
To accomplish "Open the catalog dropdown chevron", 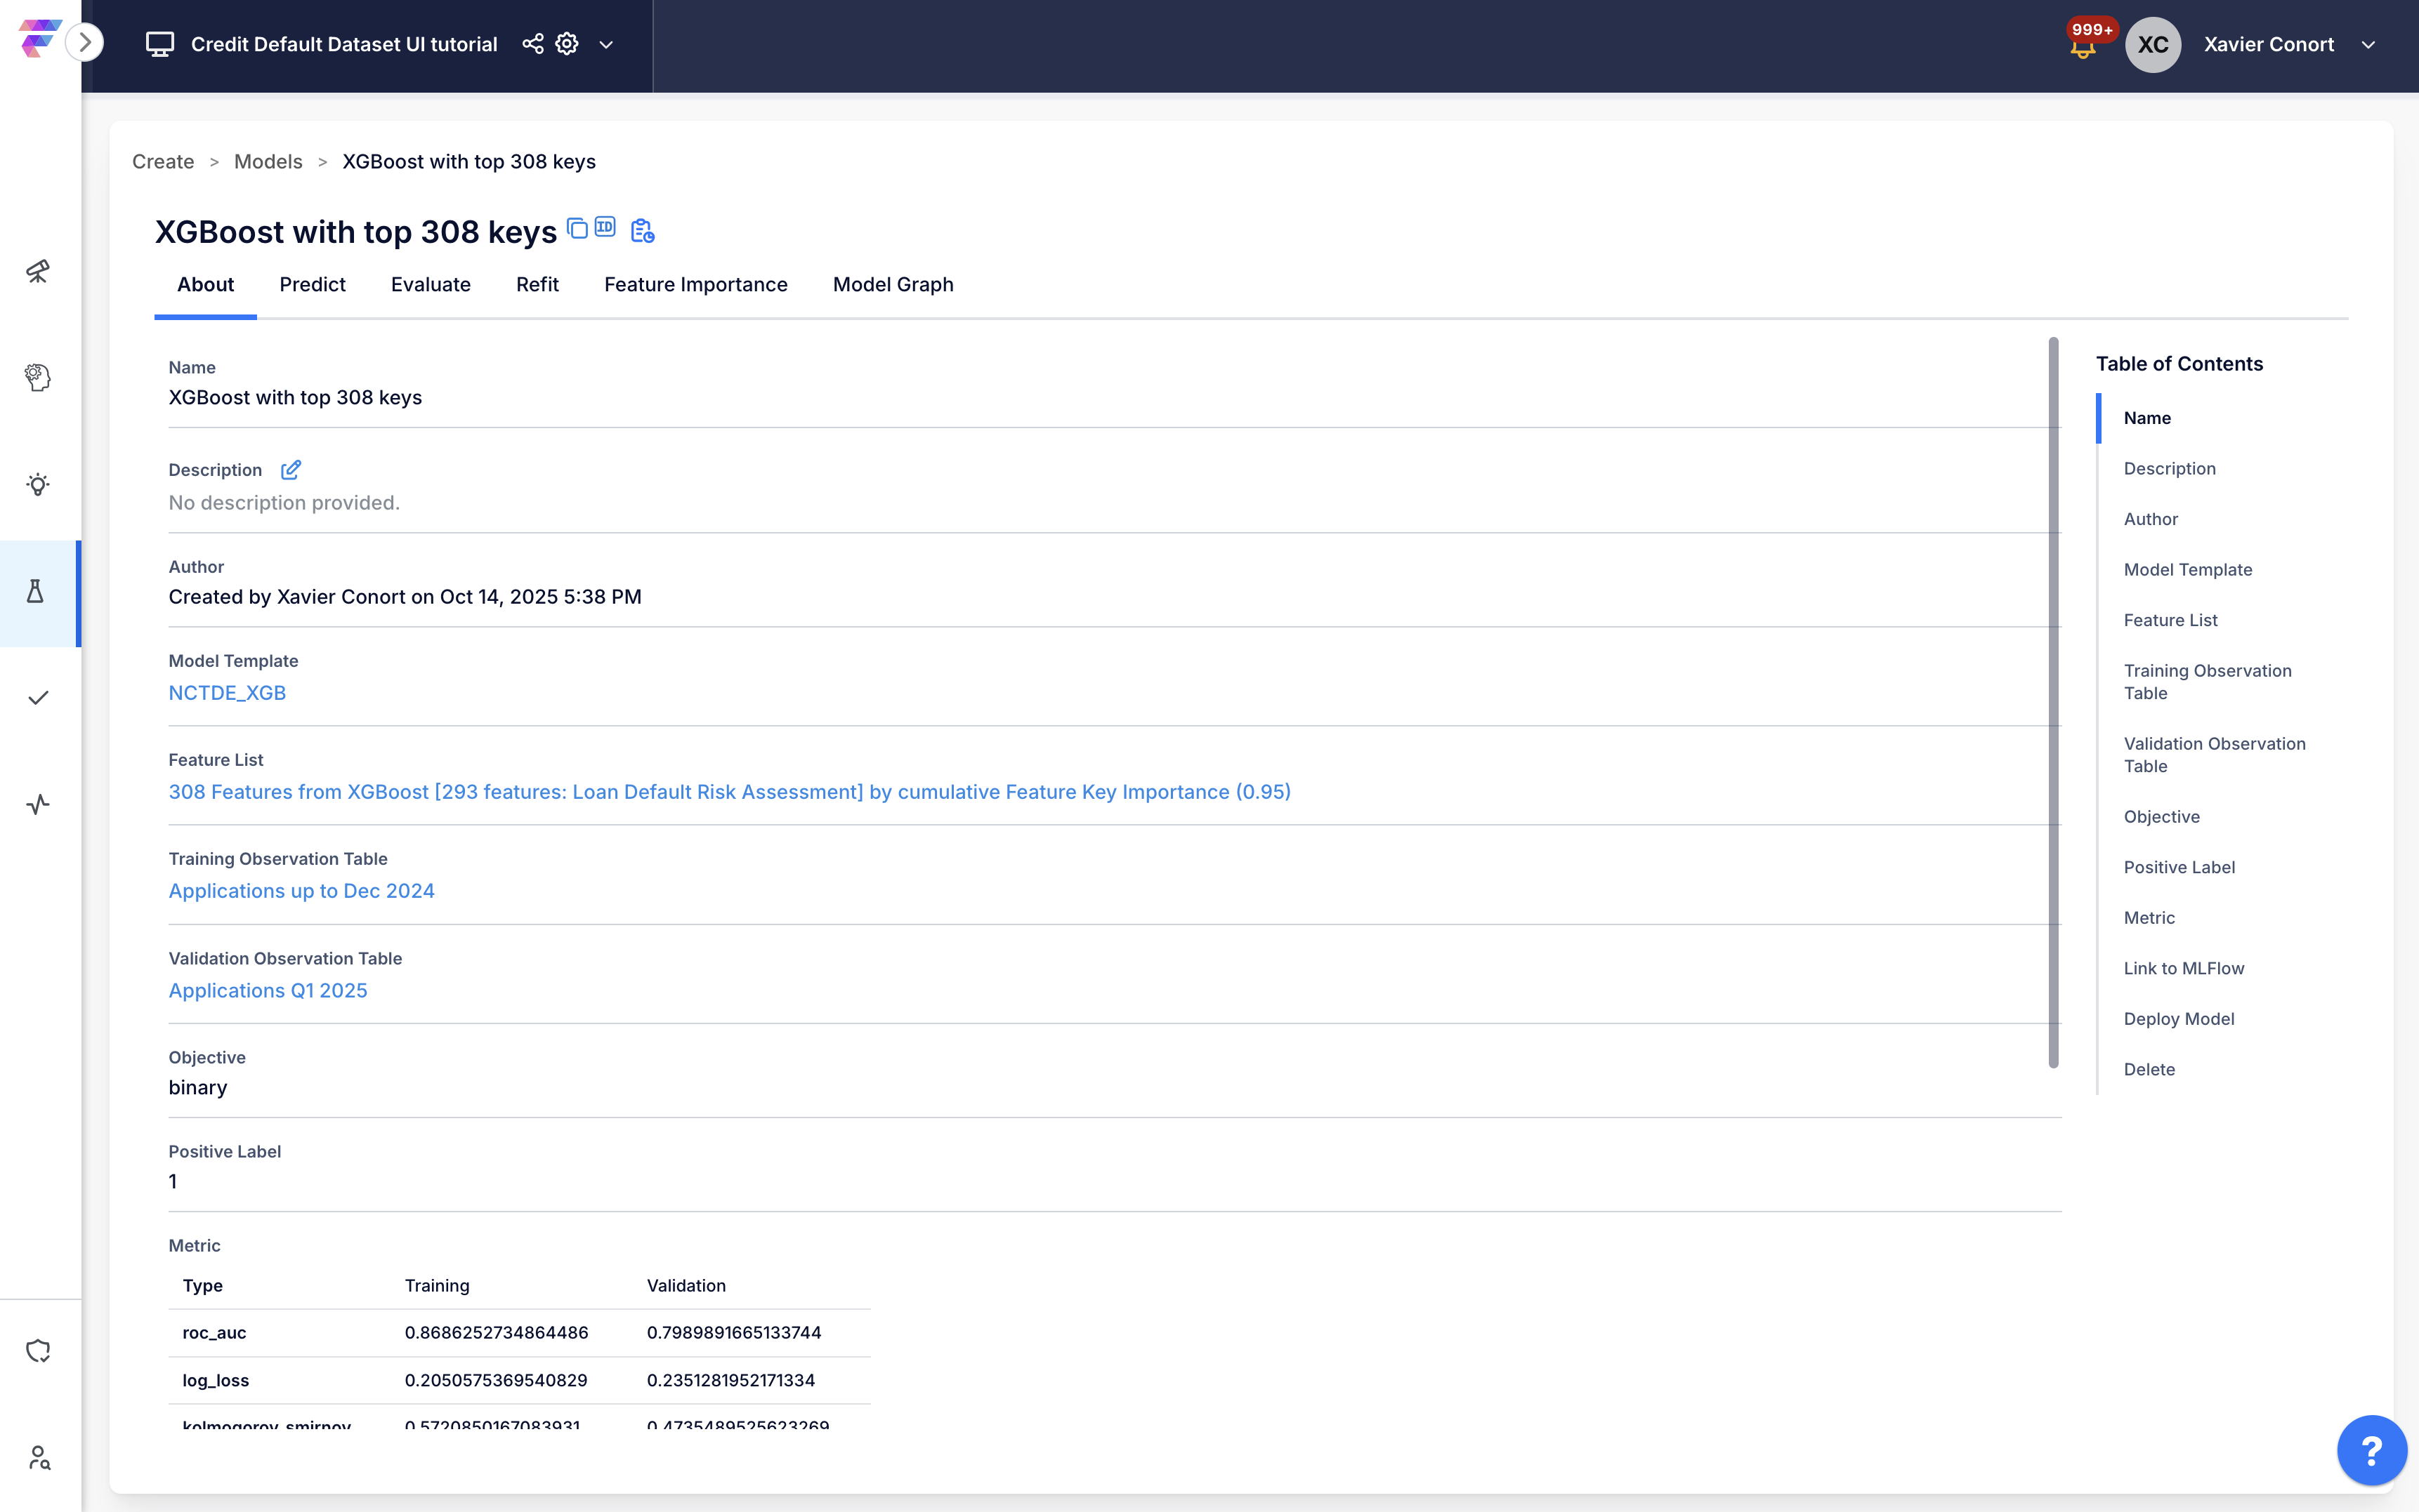I will coord(606,45).
